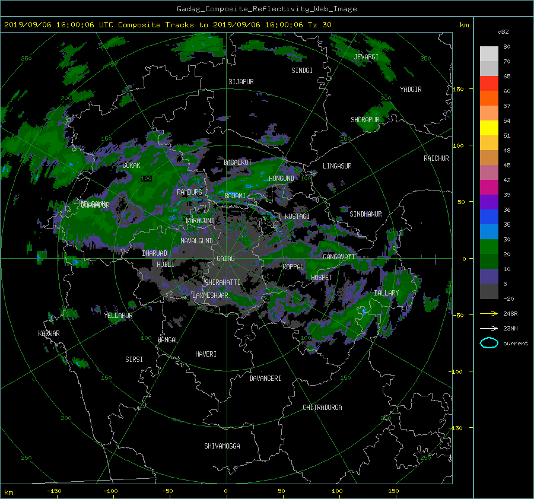Click the dBZ legend heading
534x499 pixels.
(x=503, y=32)
